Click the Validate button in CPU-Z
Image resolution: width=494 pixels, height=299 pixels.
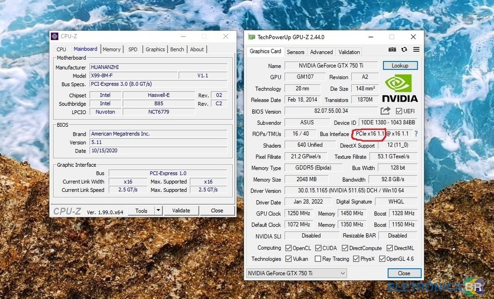(181, 211)
